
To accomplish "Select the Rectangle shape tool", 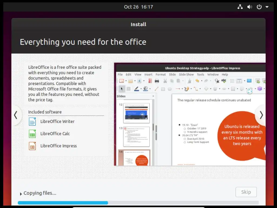I will click(163, 89).
